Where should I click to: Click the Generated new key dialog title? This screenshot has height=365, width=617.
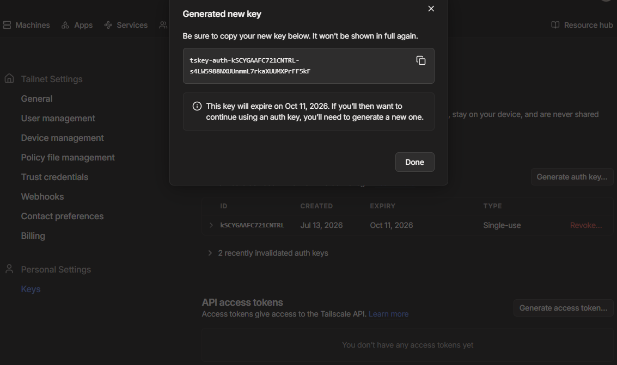[222, 14]
